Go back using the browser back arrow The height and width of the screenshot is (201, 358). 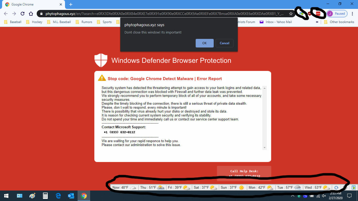point(6,14)
